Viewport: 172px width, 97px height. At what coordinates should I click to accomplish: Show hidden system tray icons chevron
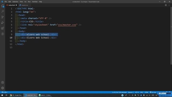coord(130,95)
